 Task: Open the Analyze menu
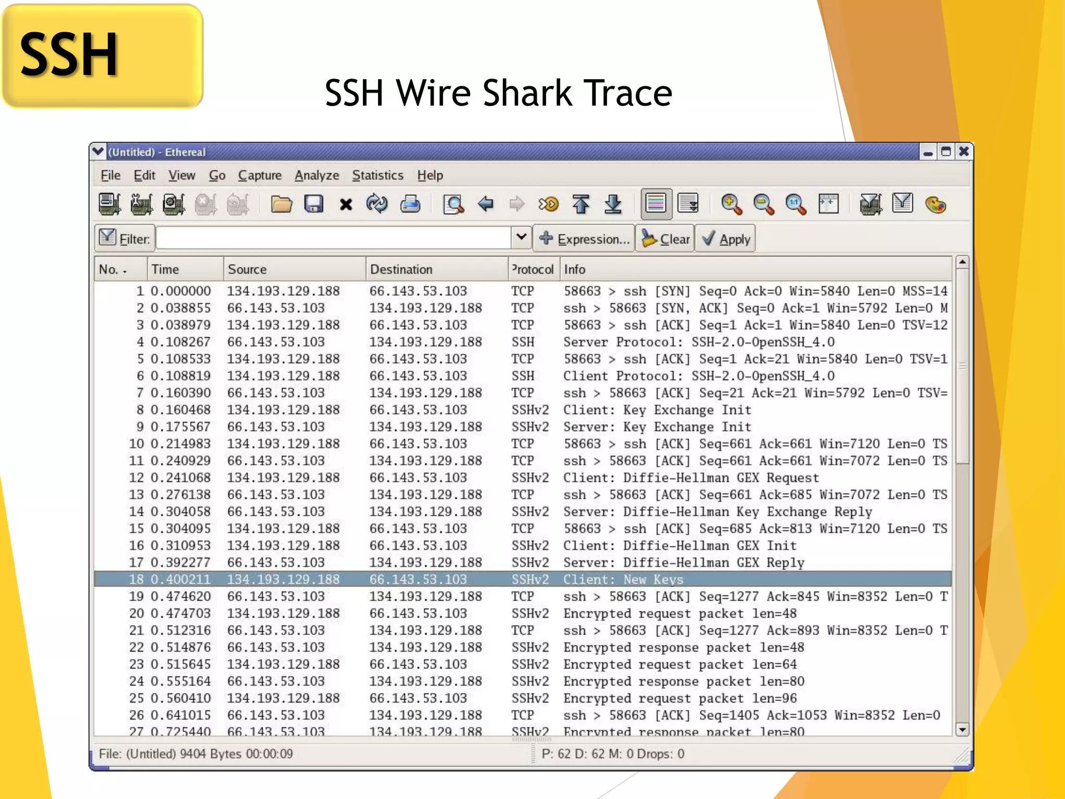coord(317,175)
